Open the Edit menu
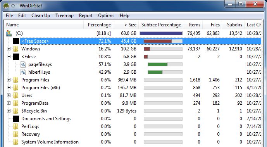The width and height of the screenshot is (267, 147). [22, 16]
